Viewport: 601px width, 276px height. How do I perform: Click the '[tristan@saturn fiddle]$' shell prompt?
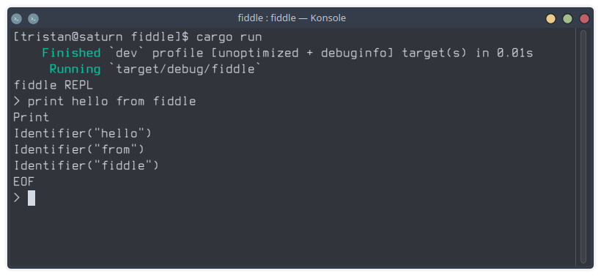coord(101,37)
